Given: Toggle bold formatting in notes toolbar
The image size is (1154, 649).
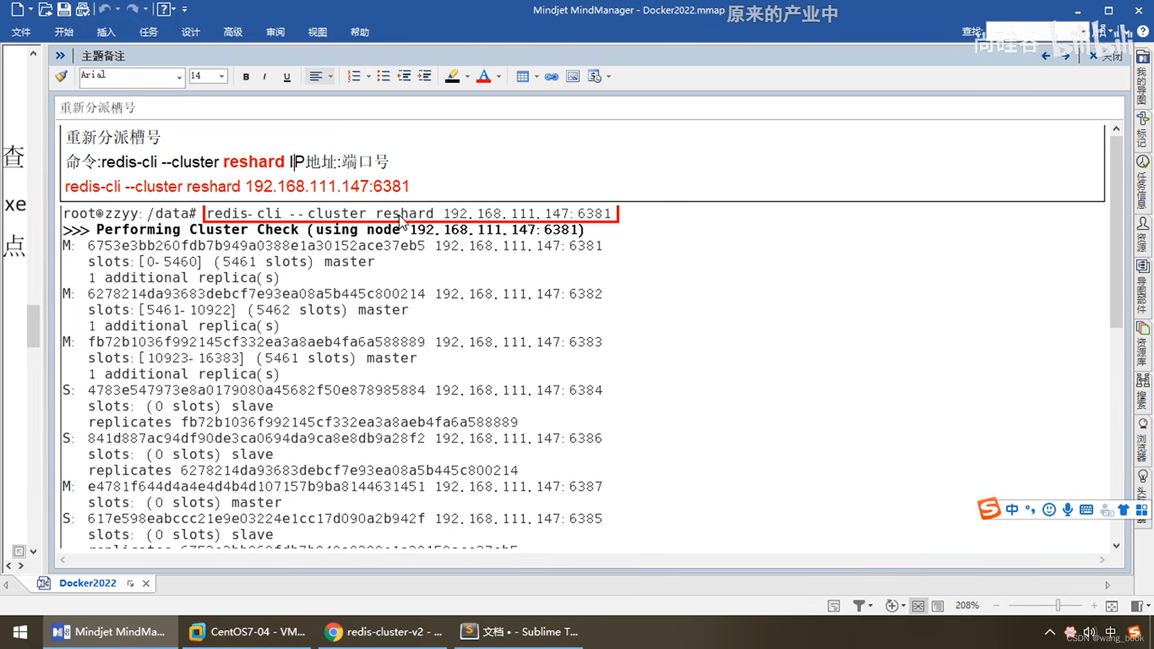Looking at the screenshot, I should pos(246,76).
